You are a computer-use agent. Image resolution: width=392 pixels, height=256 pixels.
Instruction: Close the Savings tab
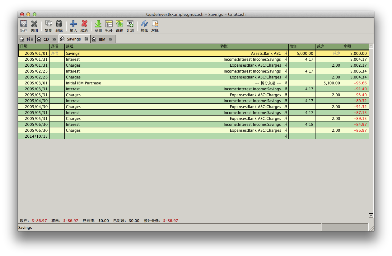(x=86, y=39)
